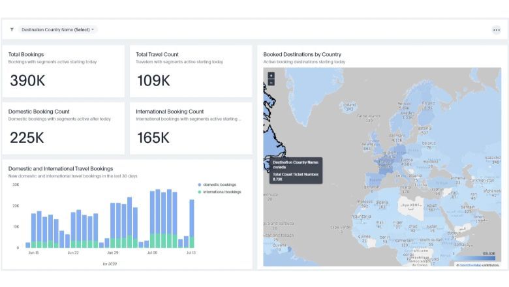Select the Total Travel Count 109K value
This screenshot has width=509, height=287.
(153, 80)
